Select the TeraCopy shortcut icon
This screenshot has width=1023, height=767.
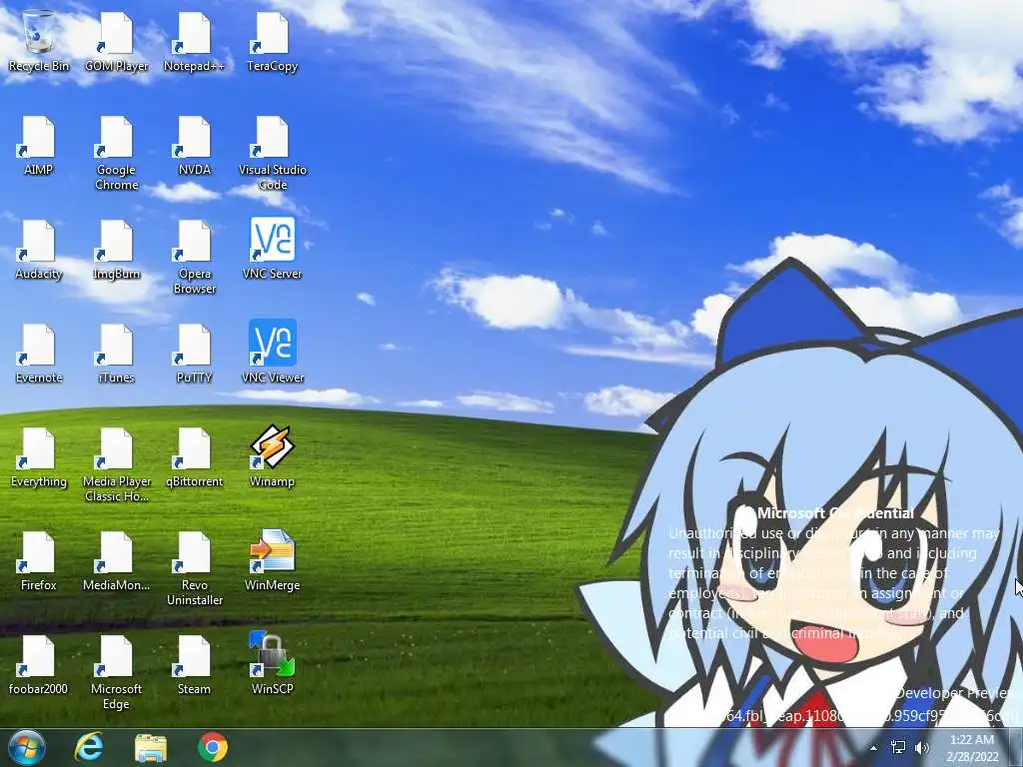[x=272, y=41]
